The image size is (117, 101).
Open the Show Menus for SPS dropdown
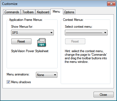point(32,33)
